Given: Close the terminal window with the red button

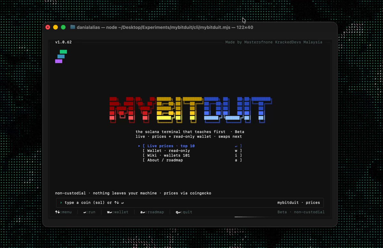Looking at the screenshot, I should [x=48, y=27].
